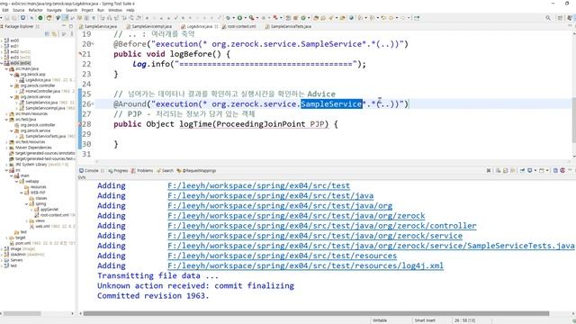The height and width of the screenshot is (324, 576).
Task: Click the Collapse All icon in Package Explorer
Action: (x=48, y=34)
